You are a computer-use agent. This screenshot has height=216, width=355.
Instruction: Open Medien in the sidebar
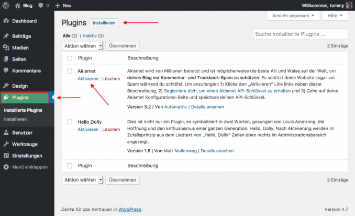coord(20,47)
